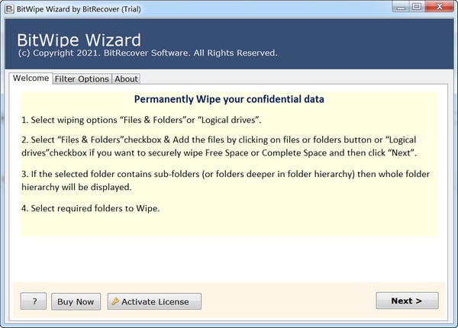The height and width of the screenshot is (328, 458).
Task: Click the key icon on Activate License
Action: 115,301
